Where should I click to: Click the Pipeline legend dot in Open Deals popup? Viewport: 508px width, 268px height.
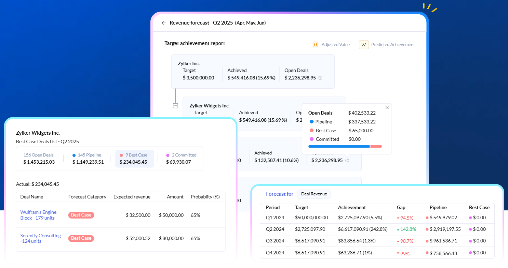[x=311, y=122]
